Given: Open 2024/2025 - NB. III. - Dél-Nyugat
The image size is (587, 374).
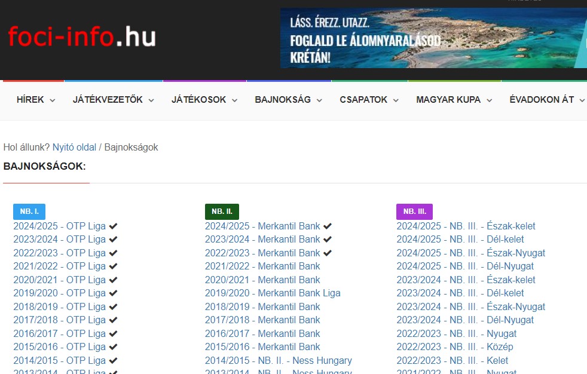Looking at the screenshot, I should [x=465, y=266].
